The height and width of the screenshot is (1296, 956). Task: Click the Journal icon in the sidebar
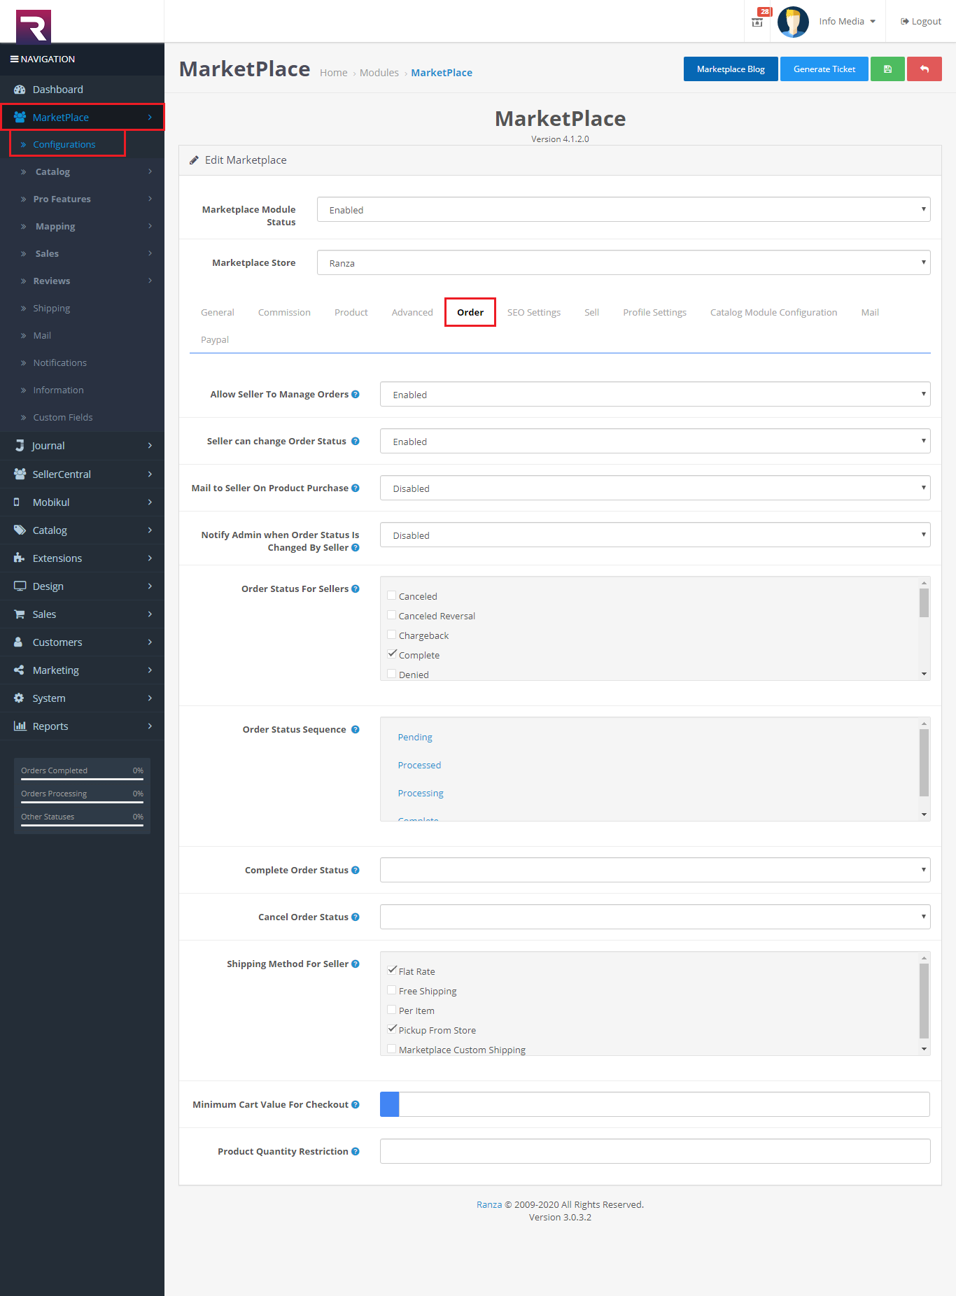click(20, 446)
